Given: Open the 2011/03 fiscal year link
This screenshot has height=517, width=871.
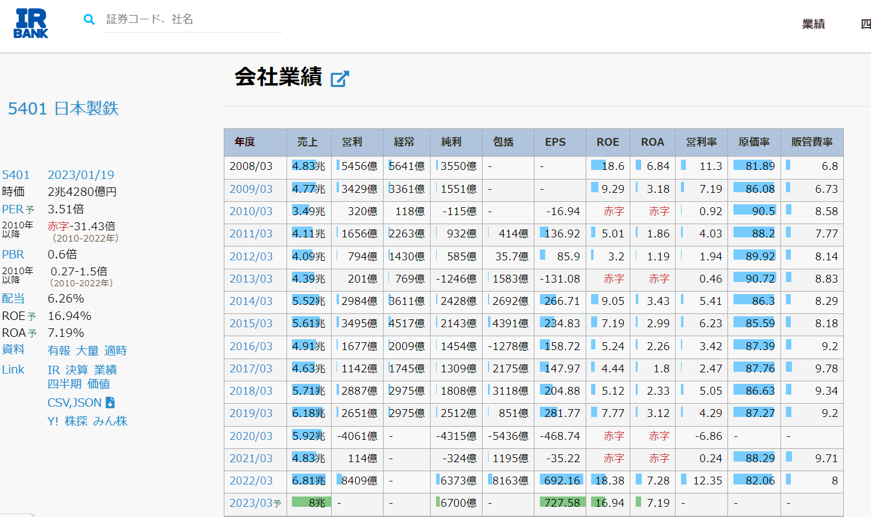Looking at the screenshot, I should coord(251,234).
